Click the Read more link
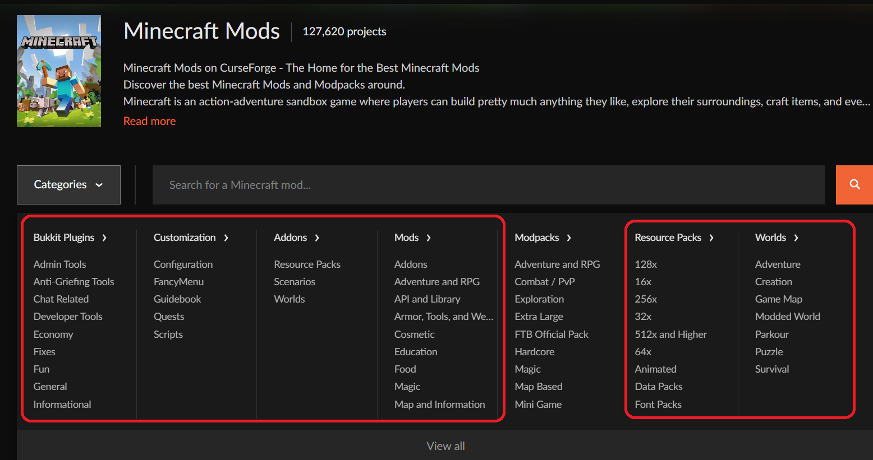 coord(149,121)
